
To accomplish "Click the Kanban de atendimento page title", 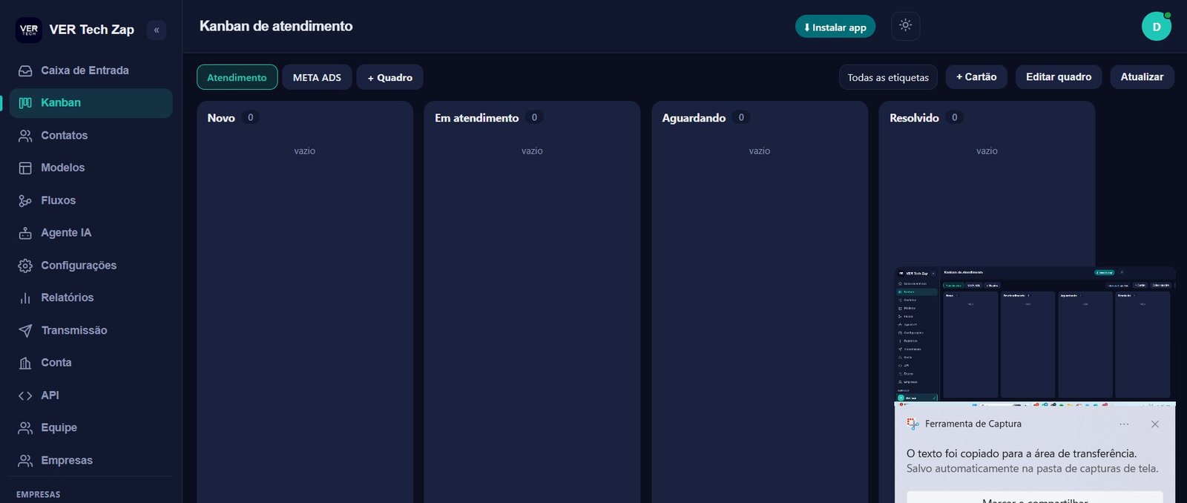I will click(x=276, y=26).
